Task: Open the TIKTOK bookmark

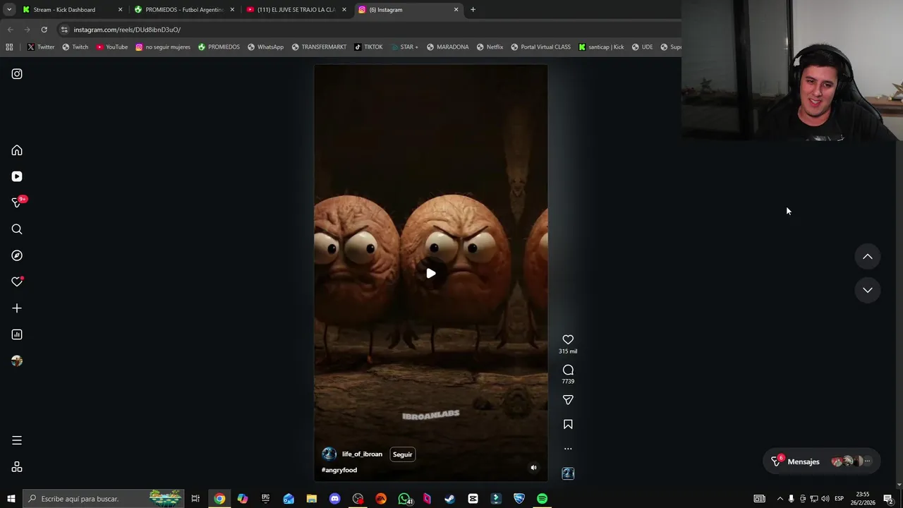Action: coord(368,47)
